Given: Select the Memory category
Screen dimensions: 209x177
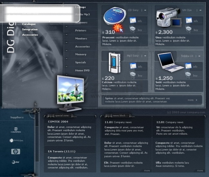Looking at the screenshot, I should coord(81,54).
